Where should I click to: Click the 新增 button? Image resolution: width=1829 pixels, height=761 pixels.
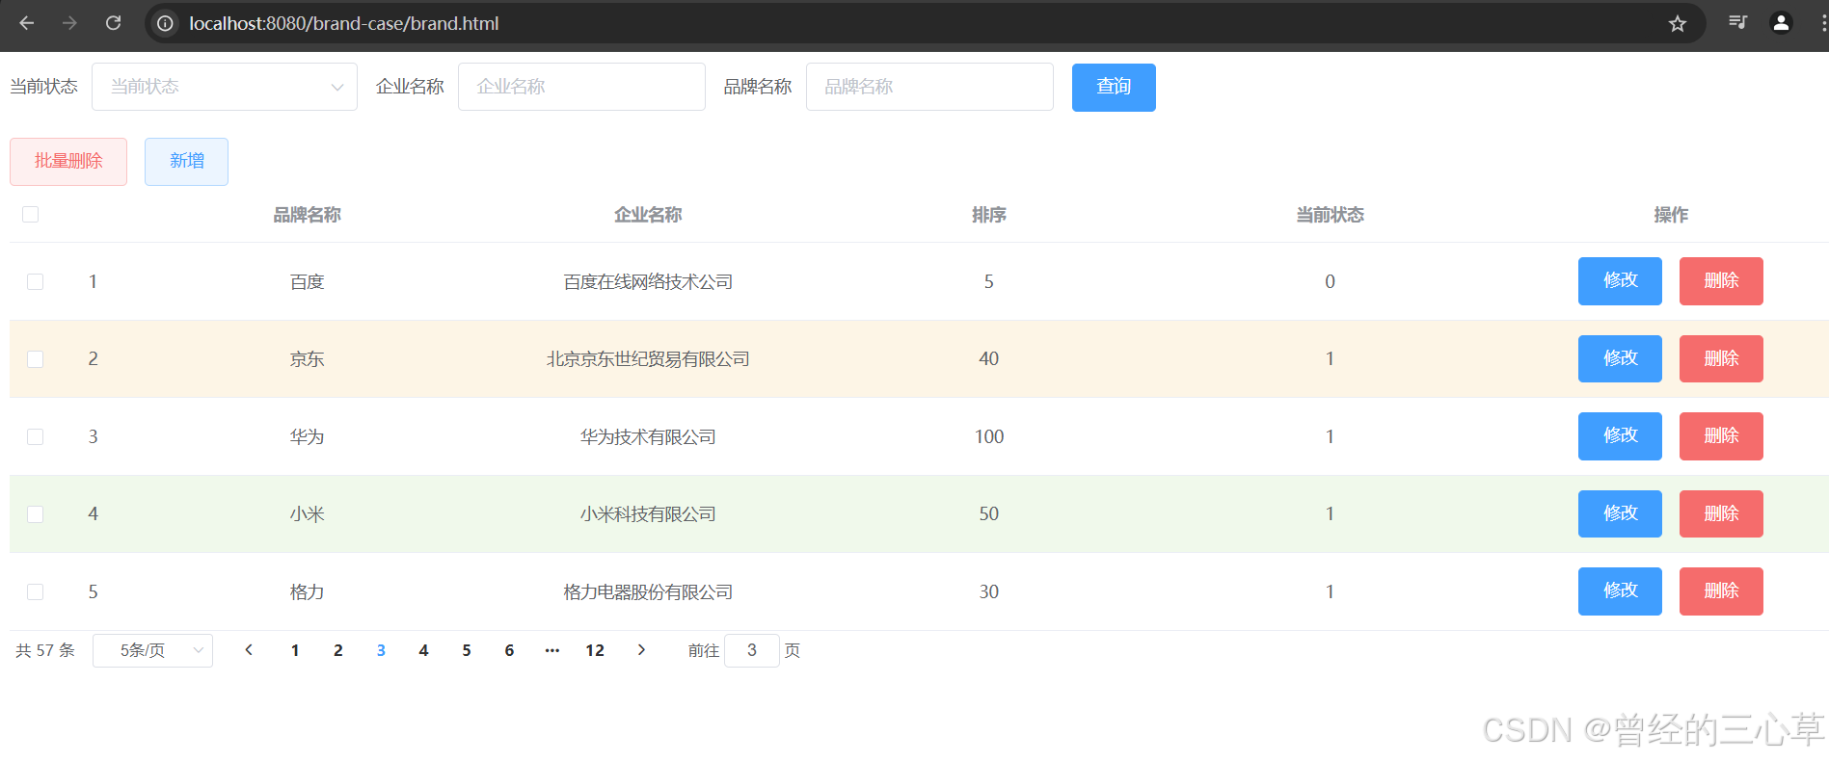point(186,162)
